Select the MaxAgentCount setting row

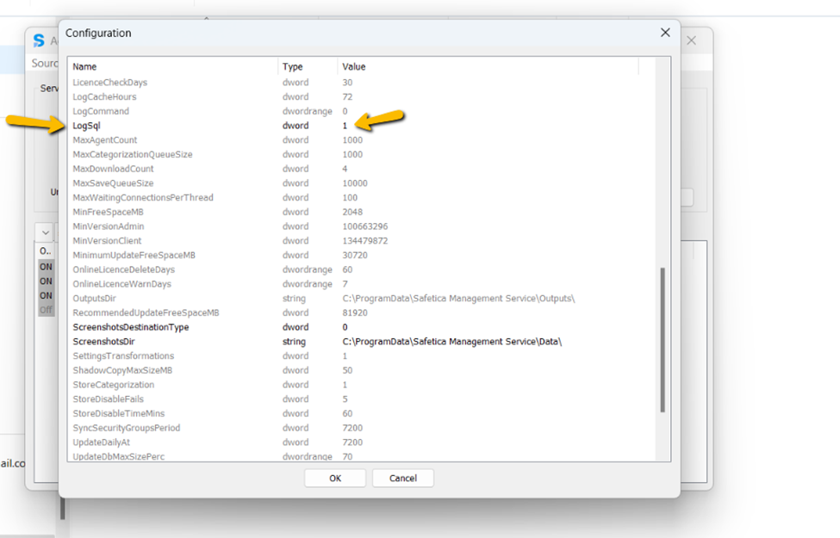[x=172, y=139]
